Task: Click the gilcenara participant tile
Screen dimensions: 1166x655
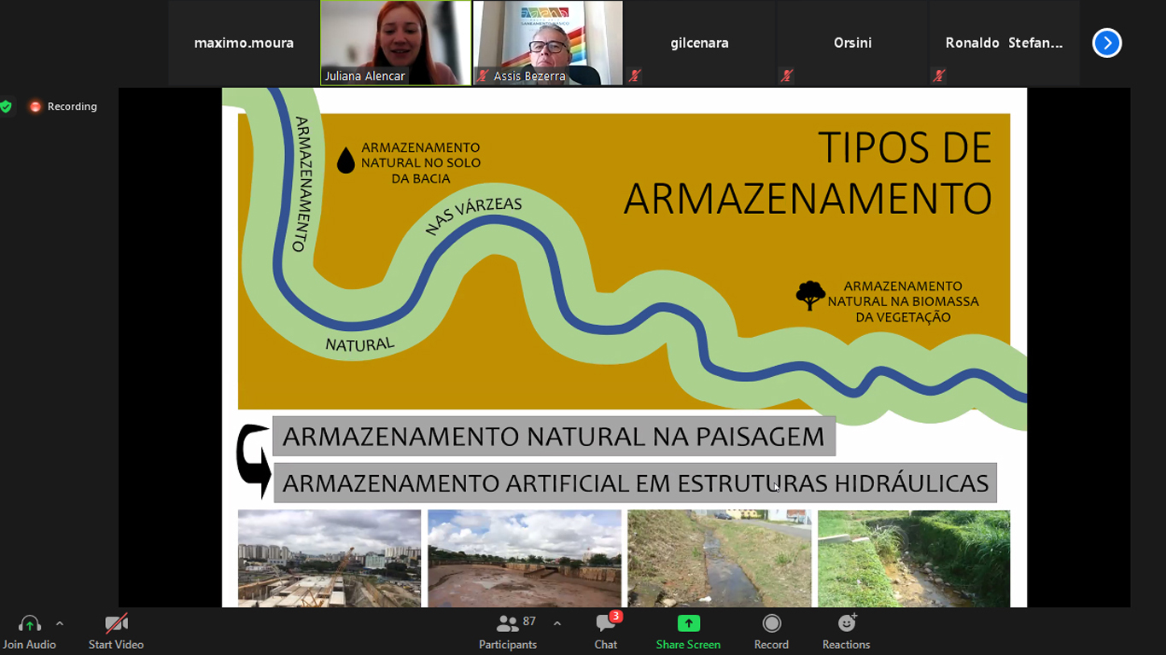Action: pos(699,43)
